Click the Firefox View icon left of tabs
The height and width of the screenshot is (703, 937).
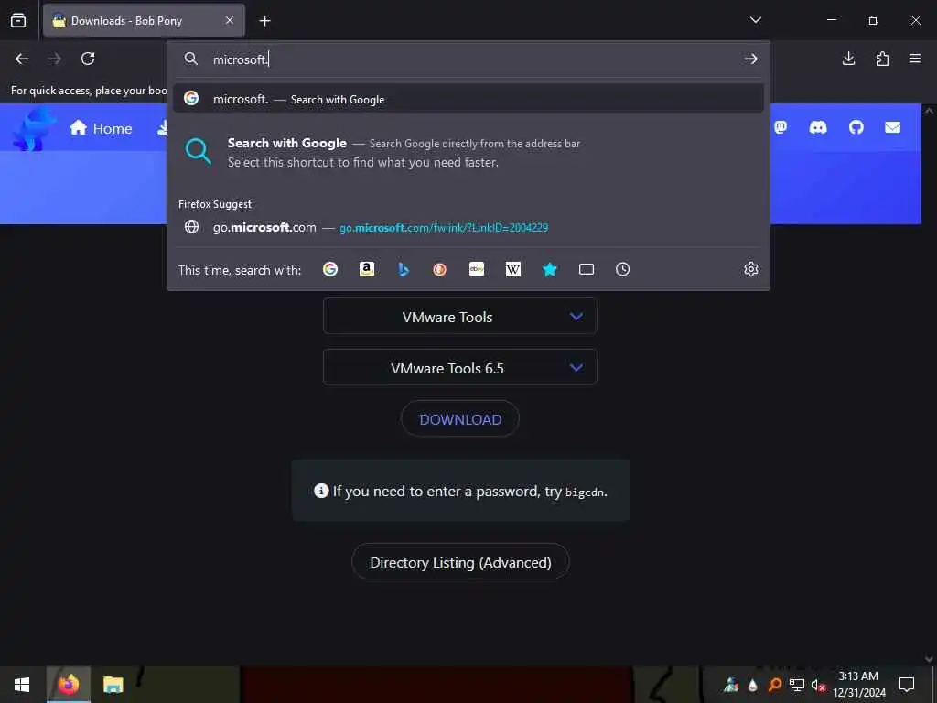[x=18, y=20]
